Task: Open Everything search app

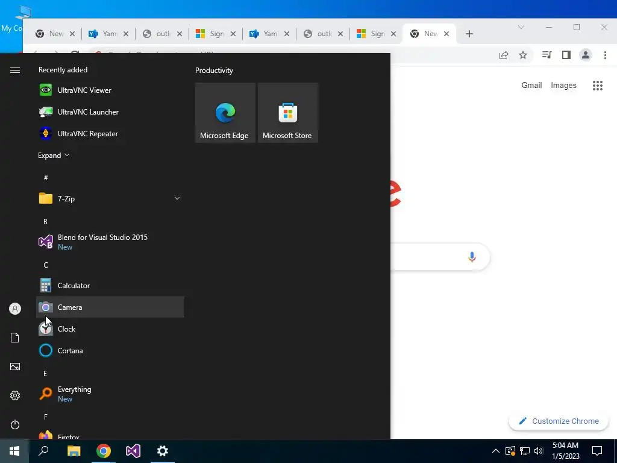Action: [x=110, y=394]
